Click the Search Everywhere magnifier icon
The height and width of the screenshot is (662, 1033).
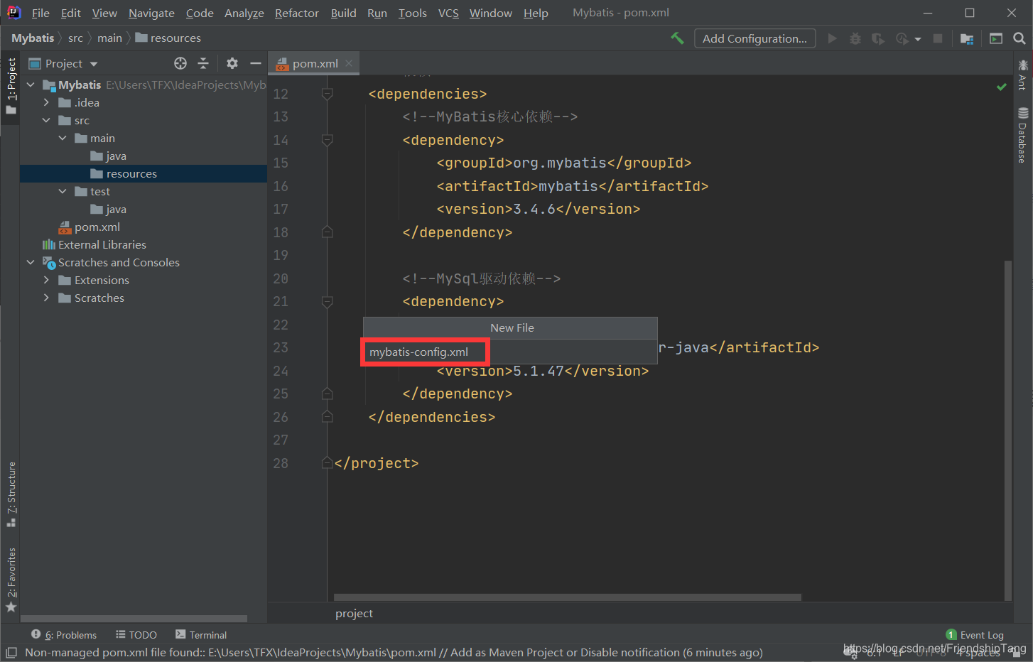(x=1020, y=38)
